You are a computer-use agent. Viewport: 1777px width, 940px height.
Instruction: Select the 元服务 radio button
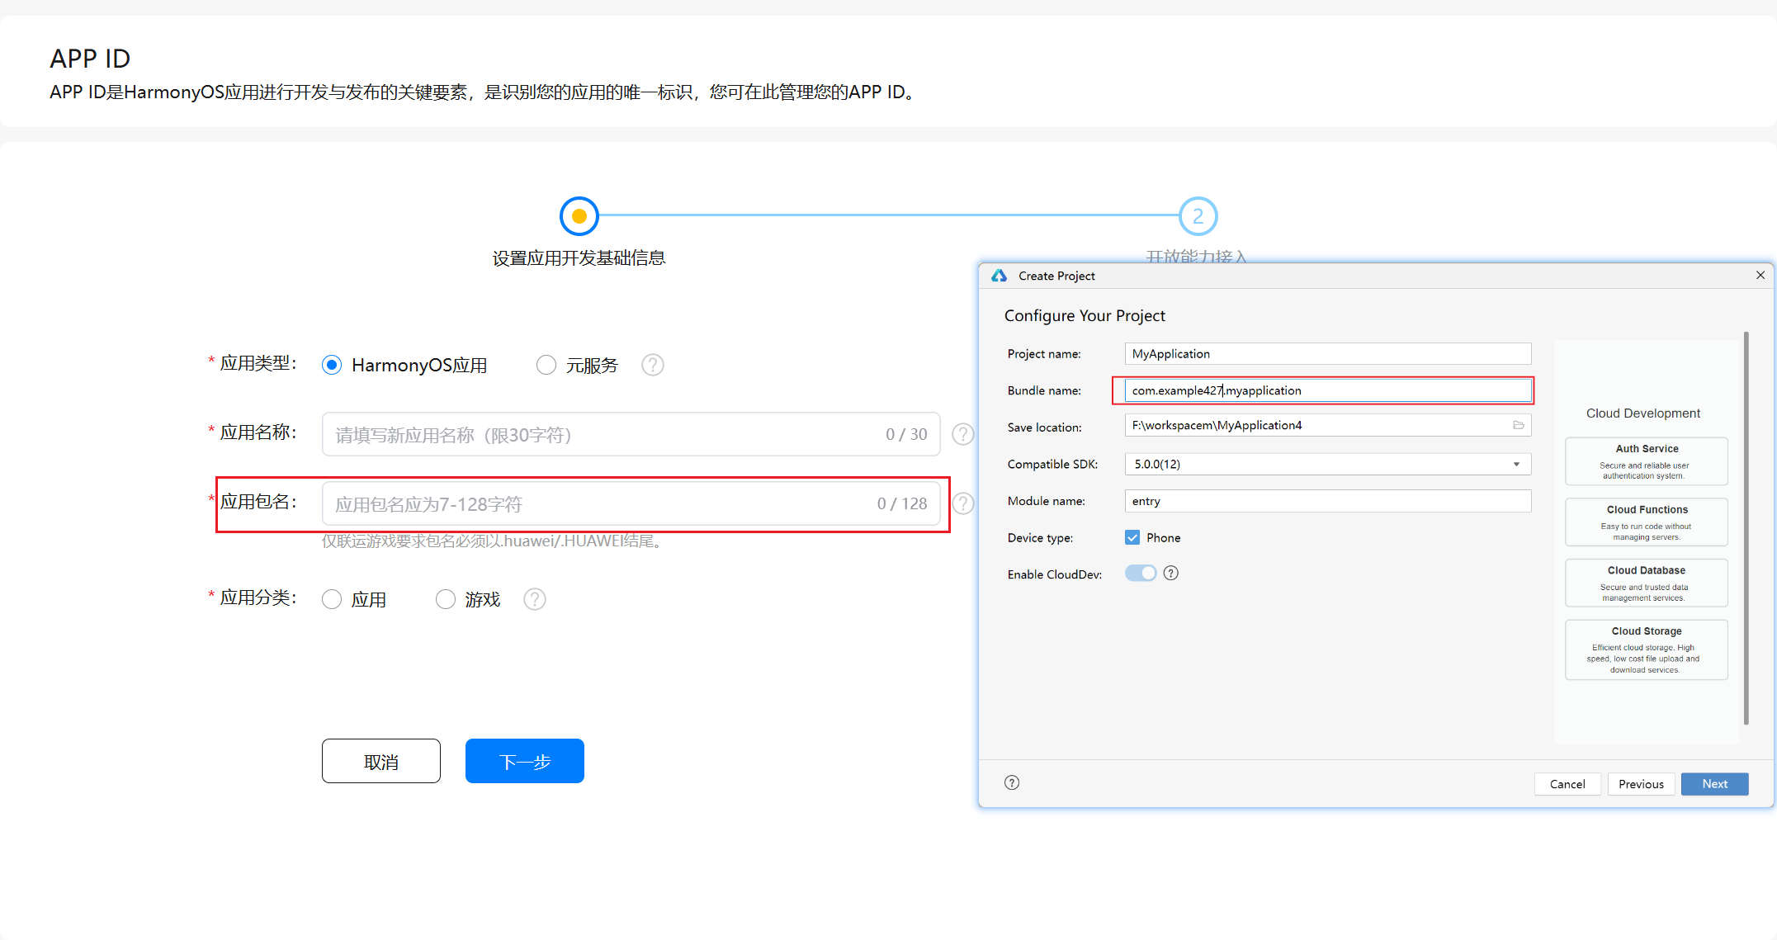click(546, 365)
